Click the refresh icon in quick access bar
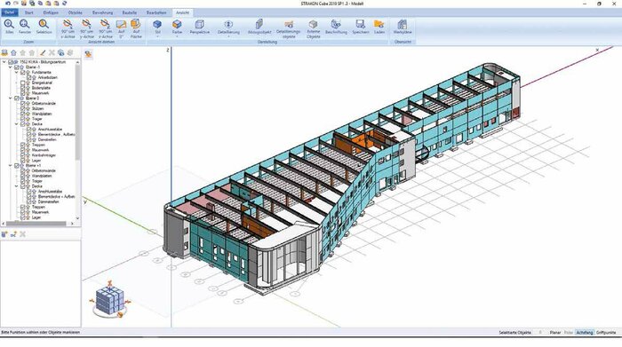Viewport: 622px width, 347px height. point(64,4)
